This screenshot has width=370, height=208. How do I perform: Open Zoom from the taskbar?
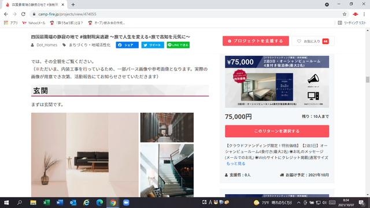click(x=126, y=203)
